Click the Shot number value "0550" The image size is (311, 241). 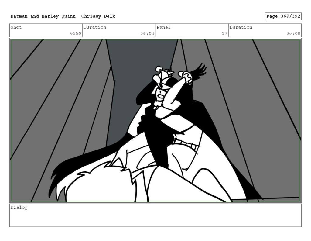coord(76,33)
